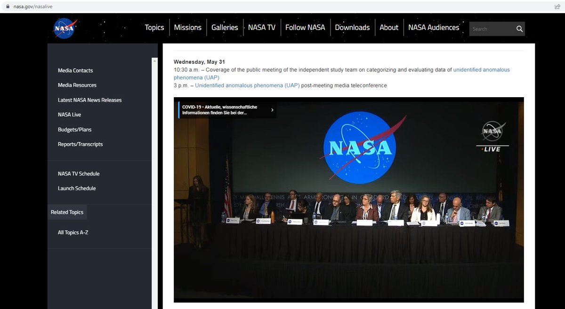Click the Wednesday, May 31 heading text
Image resolution: width=565 pixels, height=309 pixels.
tap(199, 62)
